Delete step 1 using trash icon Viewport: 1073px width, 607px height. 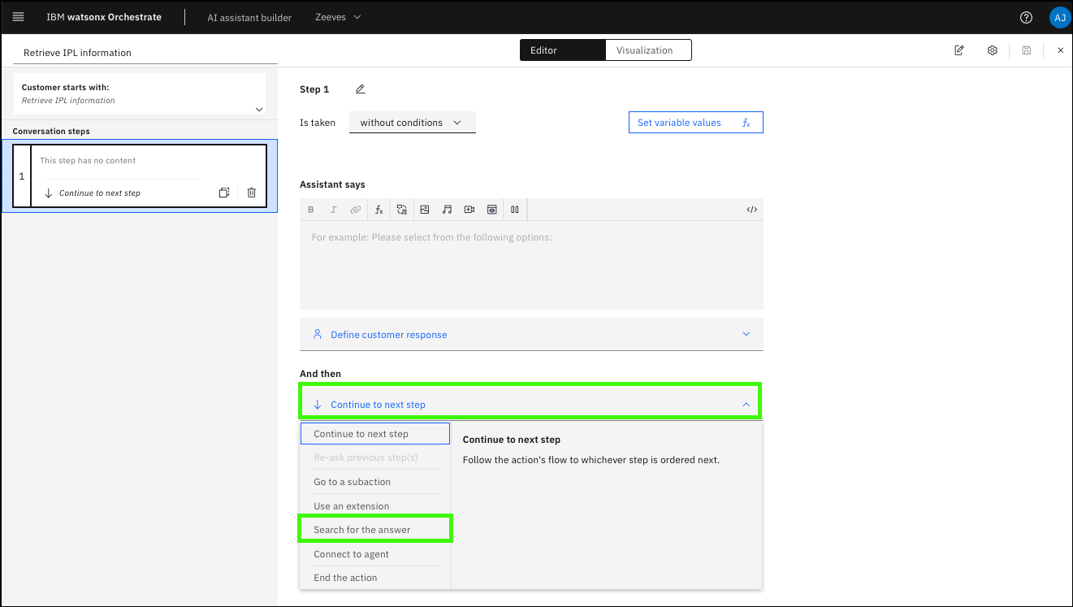[251, 193]
